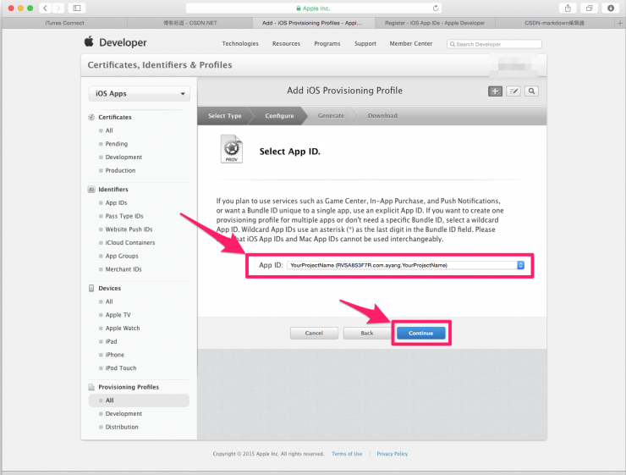
Task: Select iPad devices
Action: (x=111, y=341)
